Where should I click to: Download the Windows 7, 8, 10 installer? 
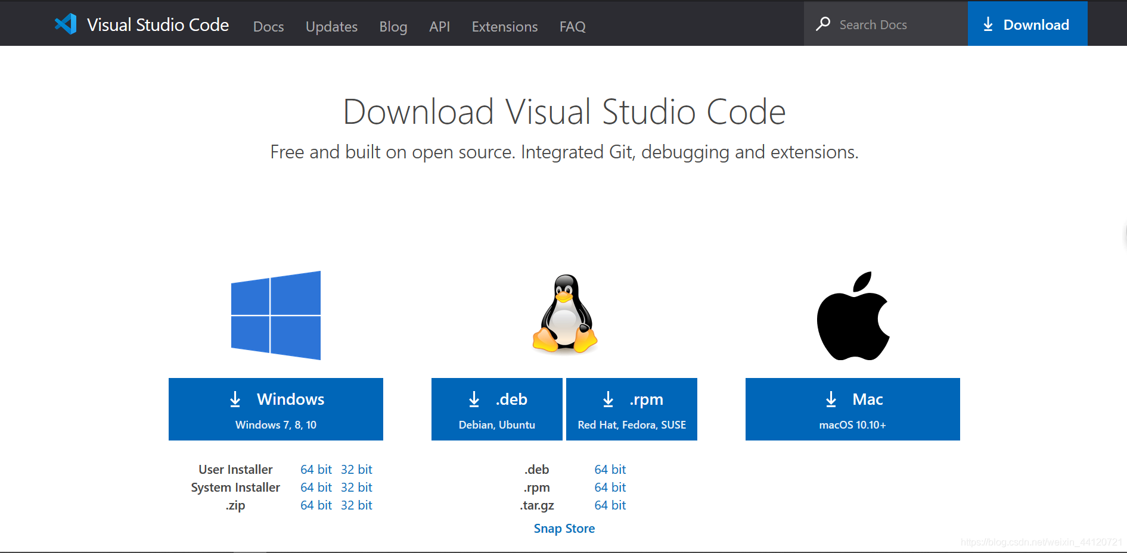click(x=276, y=409)
